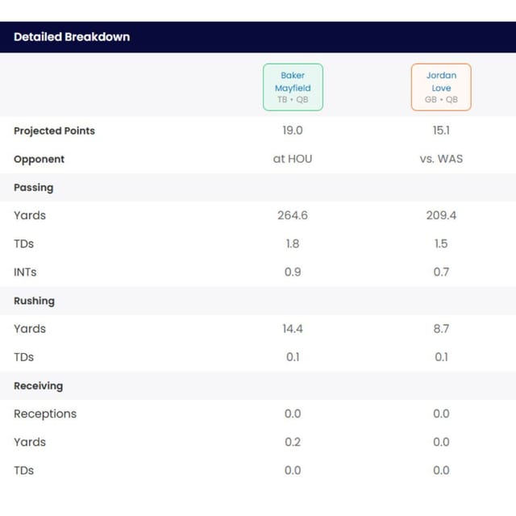Click the Projected Points row label

(54, 131)
